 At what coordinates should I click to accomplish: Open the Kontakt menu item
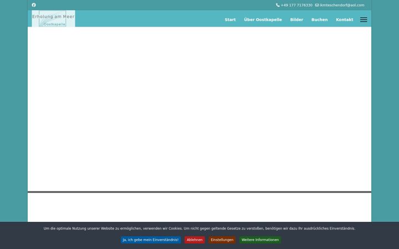(344, 19)
